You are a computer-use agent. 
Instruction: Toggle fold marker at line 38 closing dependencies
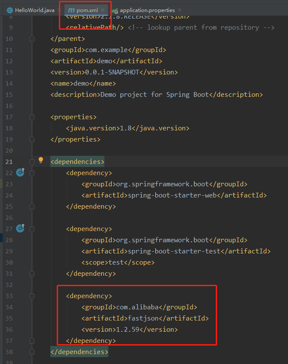point(32,352)
